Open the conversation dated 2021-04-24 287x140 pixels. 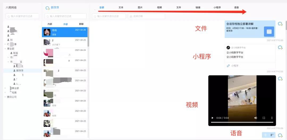click(x=65, y=52)
